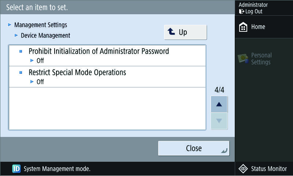Click the Home house icon
This screenshot has width=293, height=176.
[x=243, y=27]
